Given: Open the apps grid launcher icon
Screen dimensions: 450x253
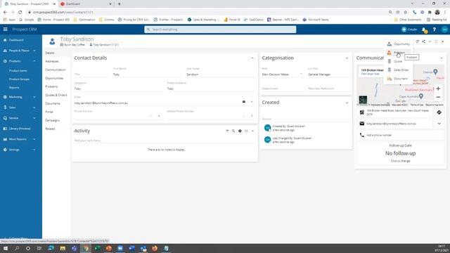Looking at the screenshot, I should [5, 30].
